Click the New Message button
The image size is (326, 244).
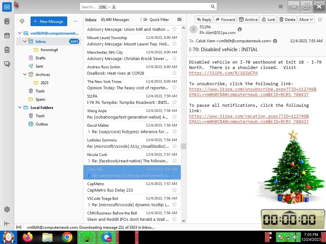coord(49,21)
